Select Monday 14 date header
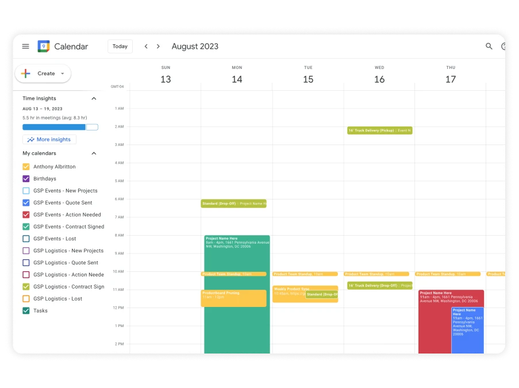This screenshot has width=519, height=388. click(237, 79)
